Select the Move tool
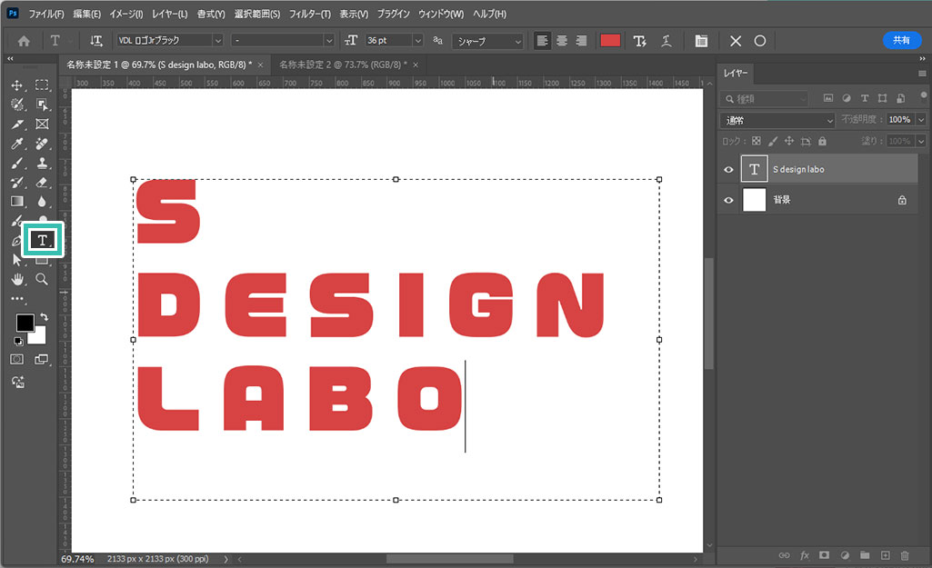 click(x=16, y=85)
